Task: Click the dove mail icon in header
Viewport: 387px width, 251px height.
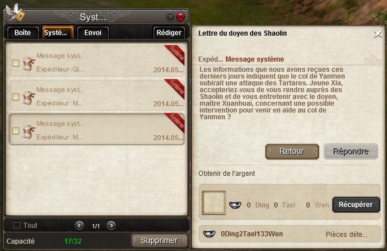Action: (15, 13)
